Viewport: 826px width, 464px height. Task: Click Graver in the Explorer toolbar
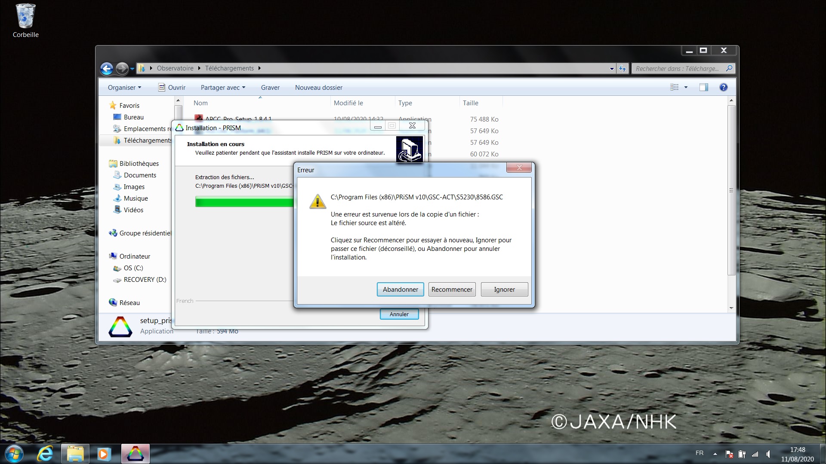(x=270, y=87)
